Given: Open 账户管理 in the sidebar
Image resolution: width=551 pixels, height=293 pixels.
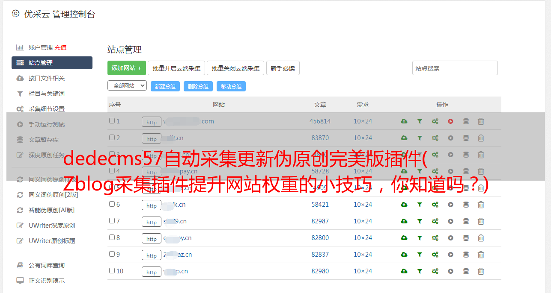Looking at the screenshot, I should tap(40, 47).
